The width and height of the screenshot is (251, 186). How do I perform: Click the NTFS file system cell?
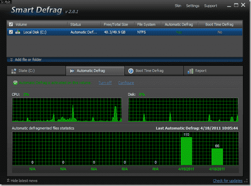click(x=142, y=32)
